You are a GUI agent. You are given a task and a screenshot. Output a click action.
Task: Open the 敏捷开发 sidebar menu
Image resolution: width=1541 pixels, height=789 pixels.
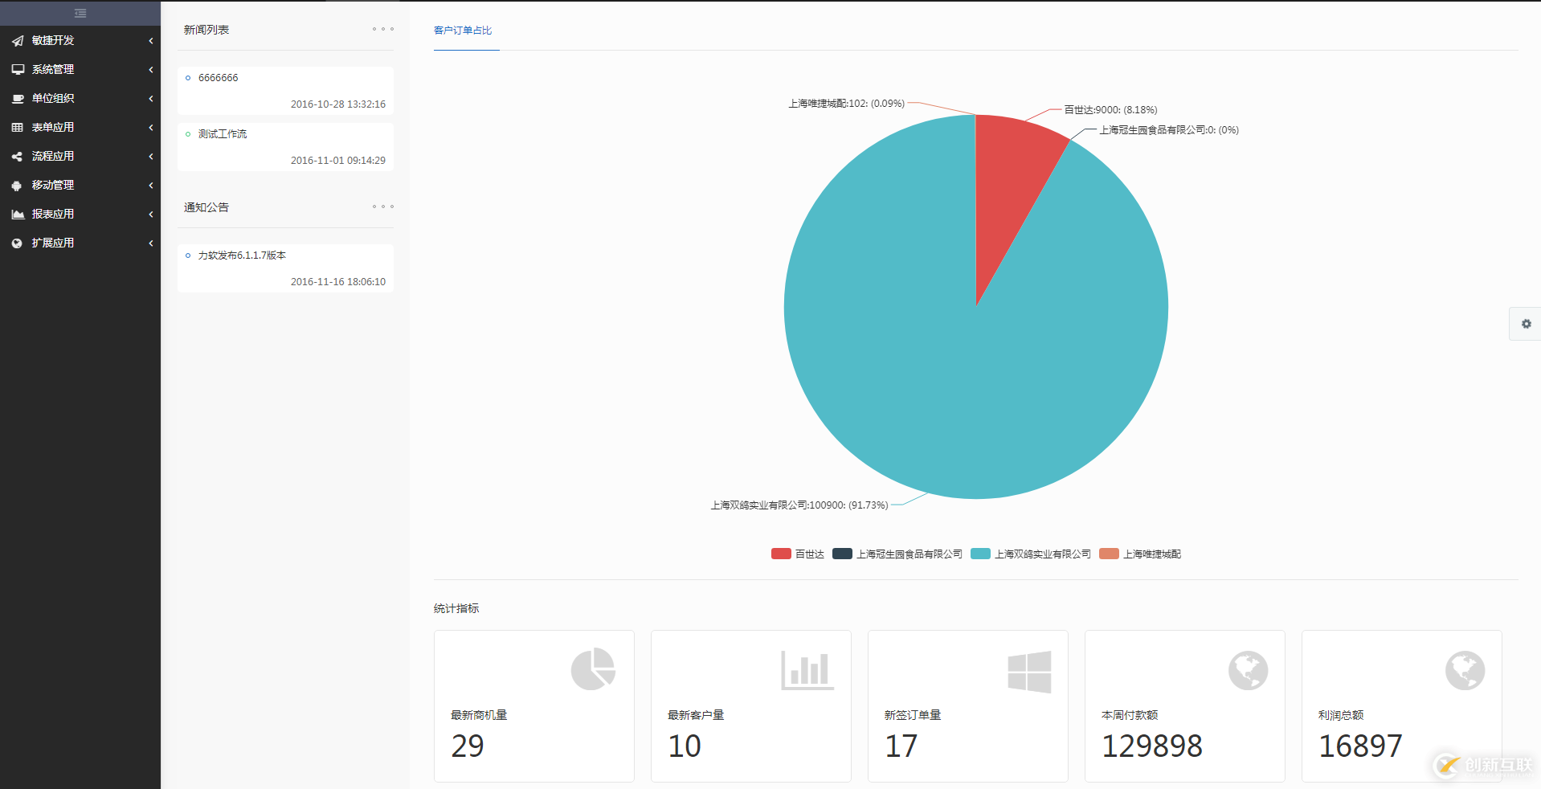80,41
